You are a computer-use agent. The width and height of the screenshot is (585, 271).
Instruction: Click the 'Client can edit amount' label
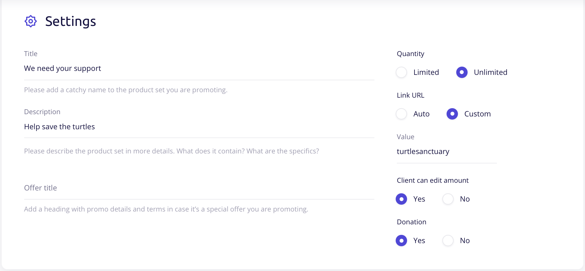[433, 180]
